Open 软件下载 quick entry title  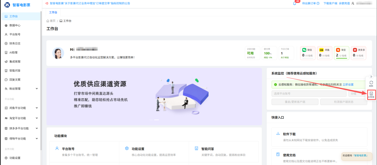(289, 134)
